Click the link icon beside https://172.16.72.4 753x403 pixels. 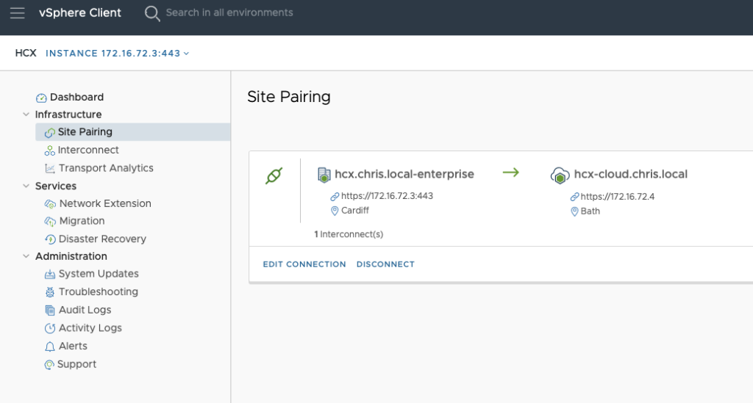(574, 197)
